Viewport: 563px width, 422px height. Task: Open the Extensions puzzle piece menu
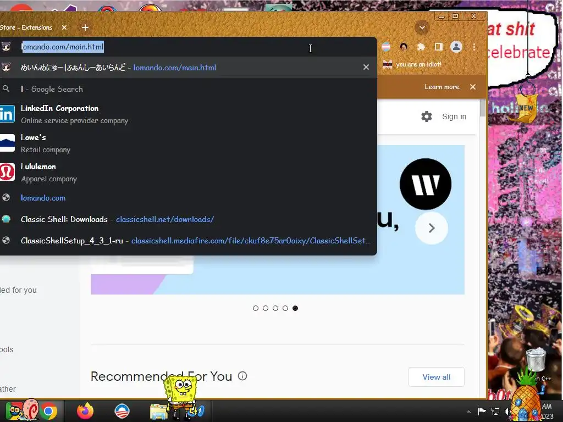click(x=421, y=47)
